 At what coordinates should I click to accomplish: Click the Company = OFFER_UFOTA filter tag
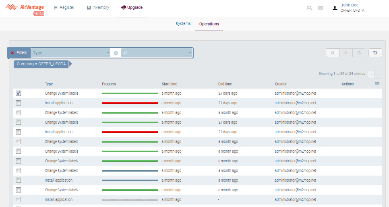(x=41, y=64)
